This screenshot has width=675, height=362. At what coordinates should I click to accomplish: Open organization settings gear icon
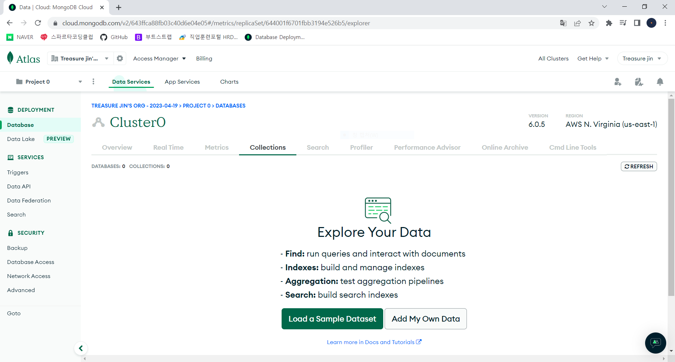pyautogui.click(x=120, y=58)
